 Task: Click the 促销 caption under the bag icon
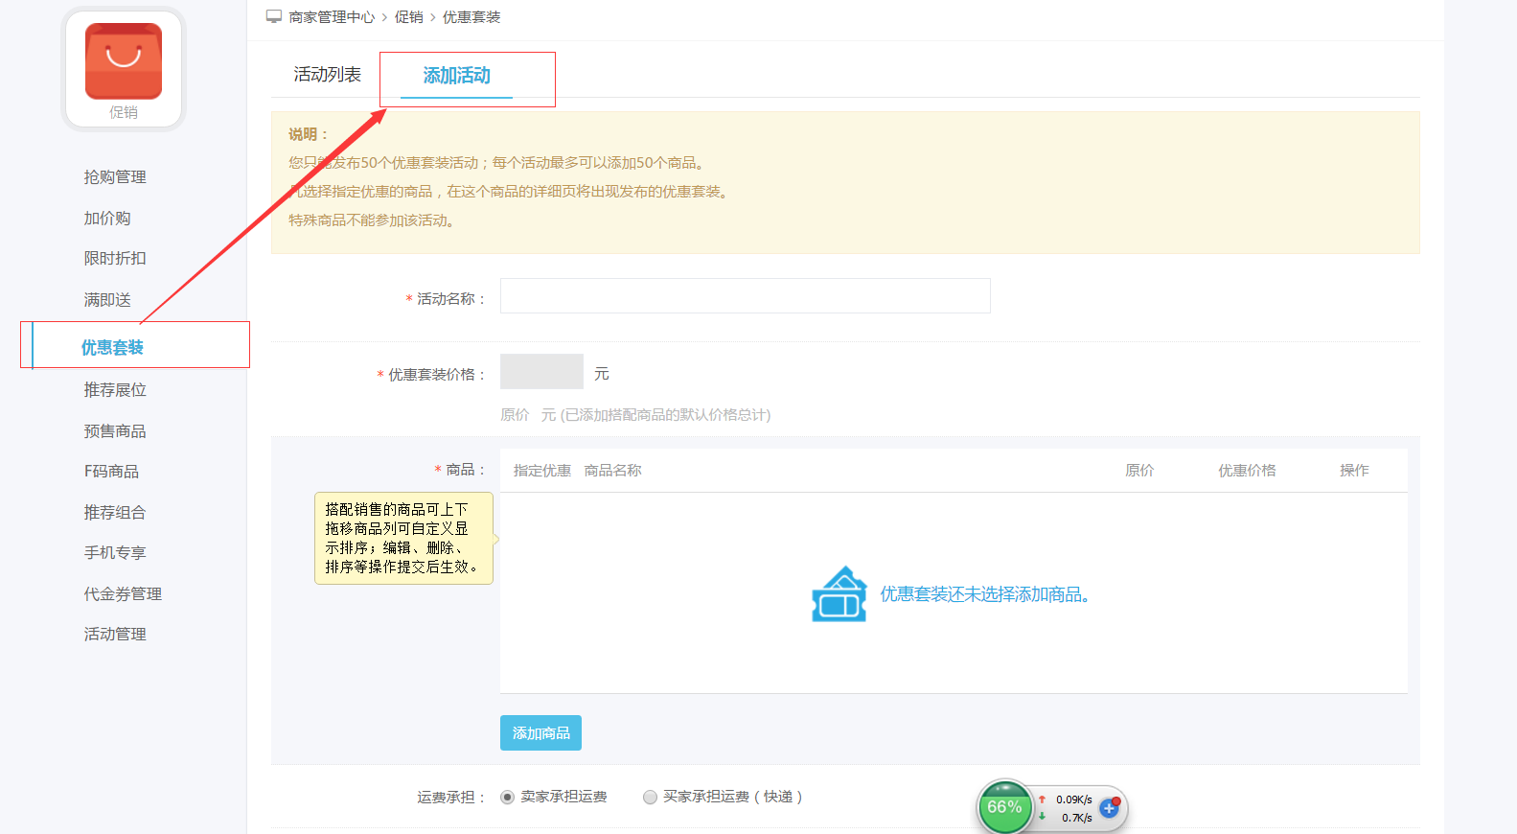pyautogui.click(x=124, y=112)
